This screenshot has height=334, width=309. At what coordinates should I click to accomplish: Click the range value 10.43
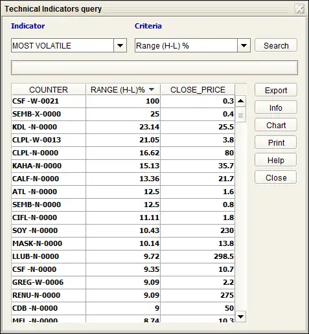[150, 230]
